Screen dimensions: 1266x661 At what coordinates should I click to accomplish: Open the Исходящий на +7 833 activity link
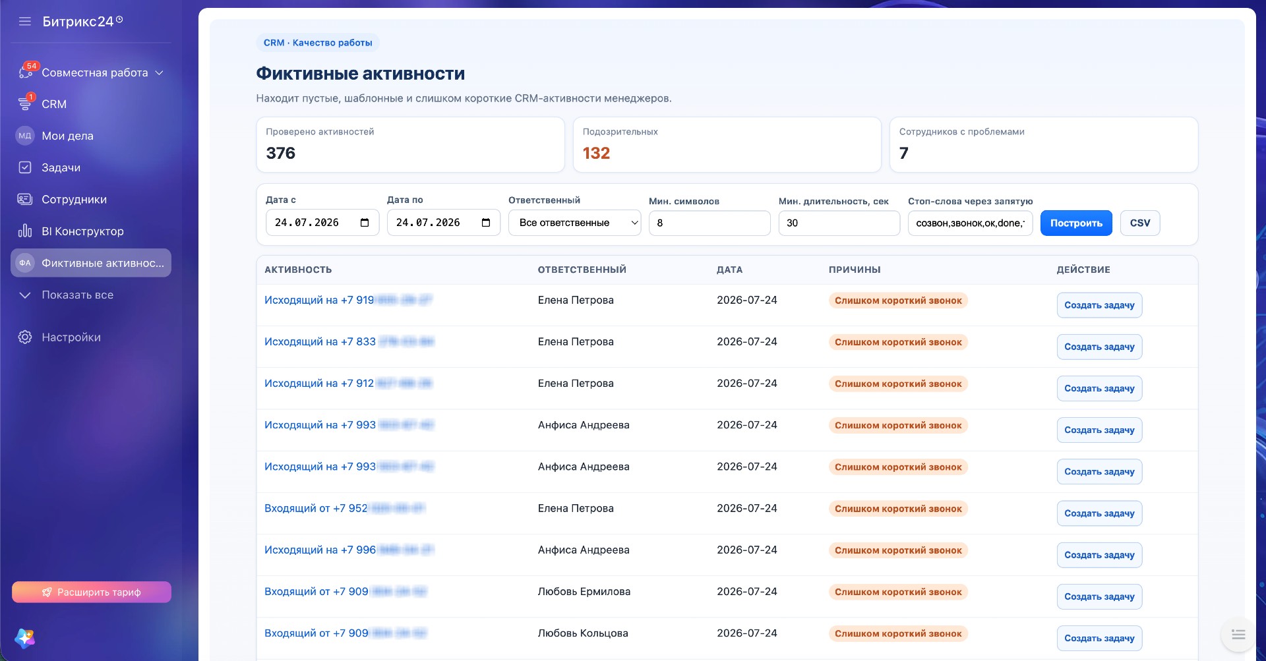coord(349,341)
